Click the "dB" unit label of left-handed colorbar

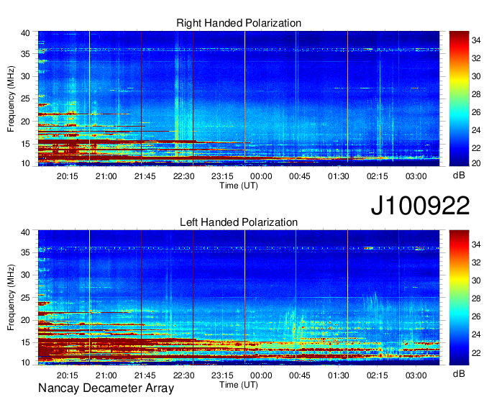pos(459,373)
